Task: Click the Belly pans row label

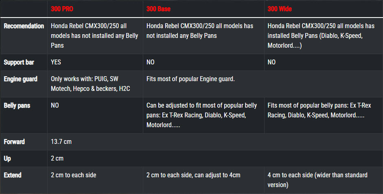Action: click(x=17, y=106)
